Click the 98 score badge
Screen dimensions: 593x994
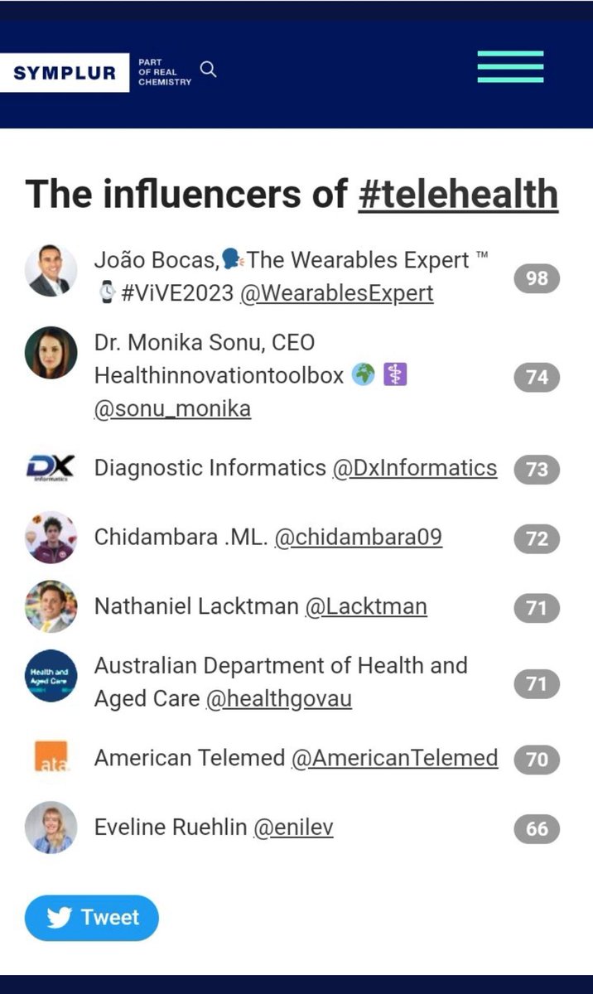pos(537,278)
